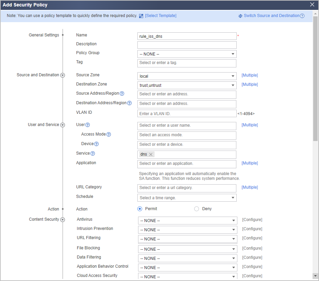Click the Select Template grid icon
The width and height of the screenshot is (319, 281).
[x=141, y=16]
